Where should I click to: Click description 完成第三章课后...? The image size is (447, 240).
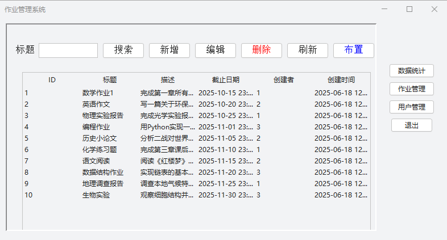[167, 150]
